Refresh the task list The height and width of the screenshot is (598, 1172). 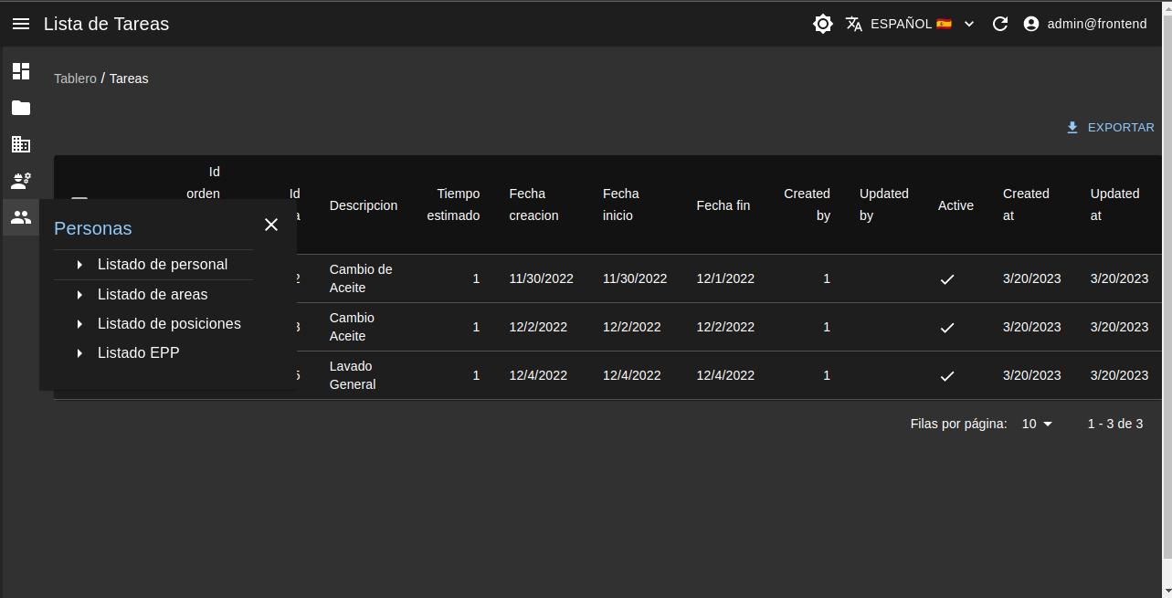point(1000,24)
